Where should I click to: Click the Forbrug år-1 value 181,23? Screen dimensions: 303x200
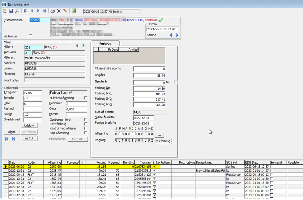click(x=149, y=94)
